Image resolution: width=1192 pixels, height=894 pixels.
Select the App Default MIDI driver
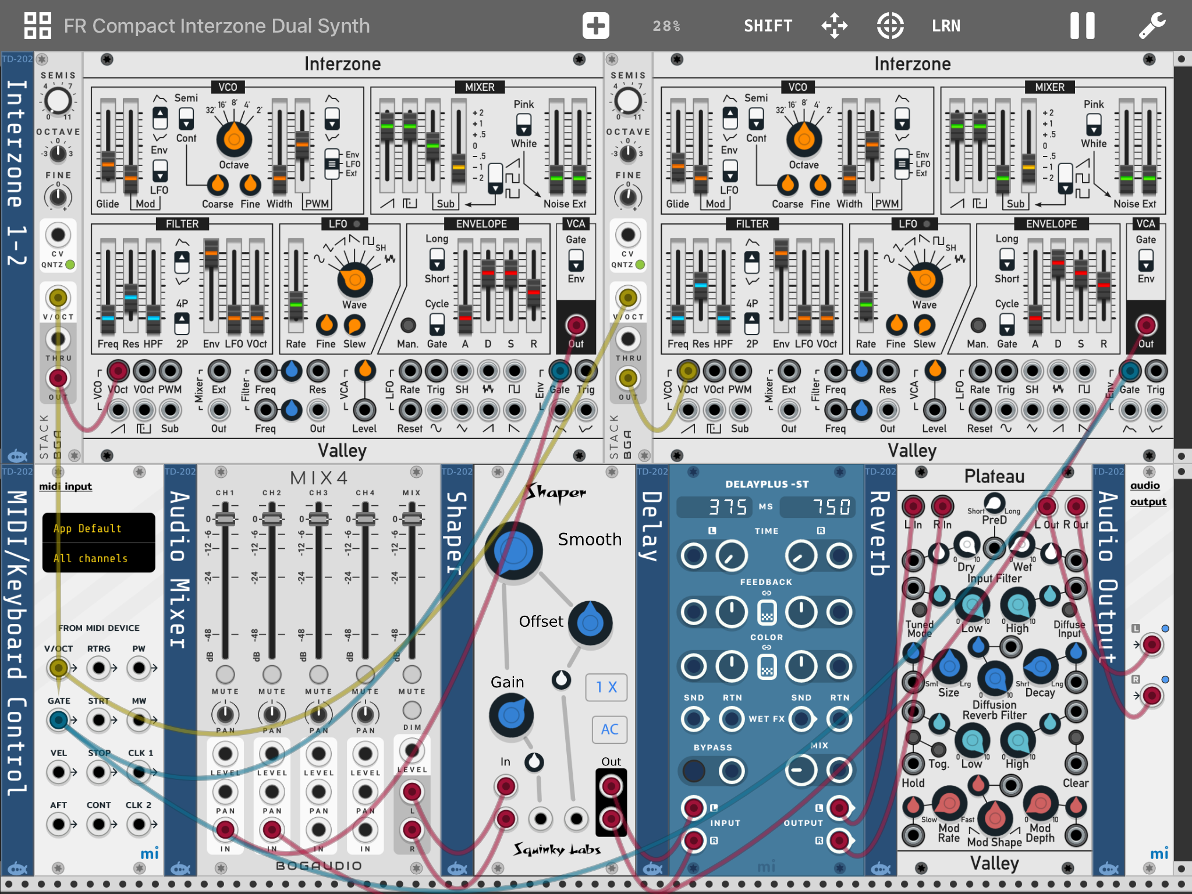tap(99, 528)
